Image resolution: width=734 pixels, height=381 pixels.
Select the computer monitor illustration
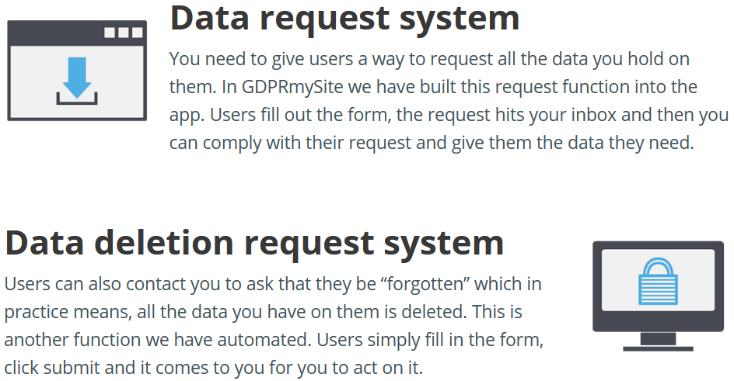click(658, 296)
